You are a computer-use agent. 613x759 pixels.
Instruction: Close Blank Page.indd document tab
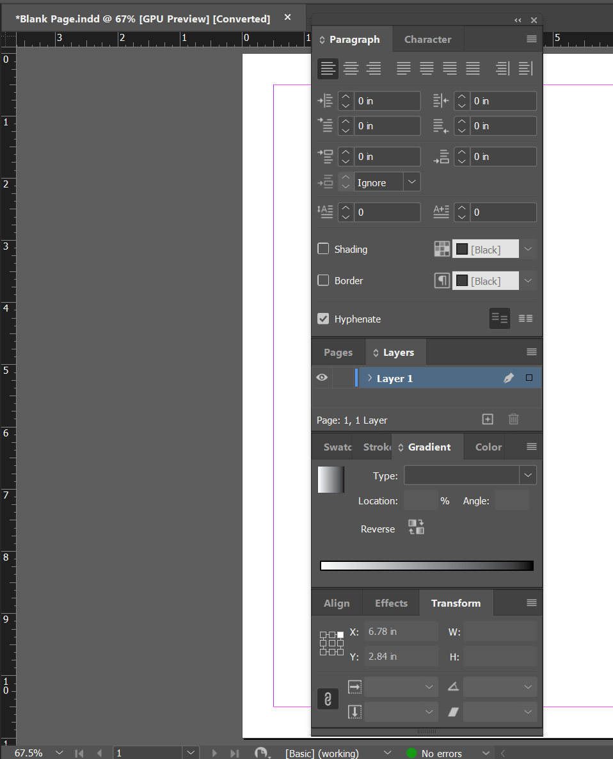click(x=287, y=17)
